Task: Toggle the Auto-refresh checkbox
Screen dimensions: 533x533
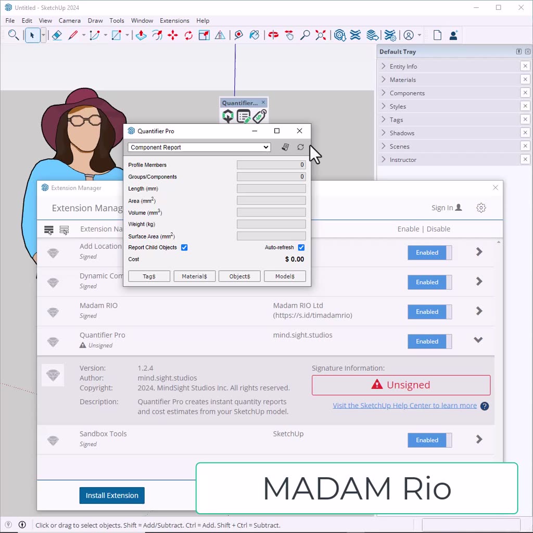Action: (301, 247)
